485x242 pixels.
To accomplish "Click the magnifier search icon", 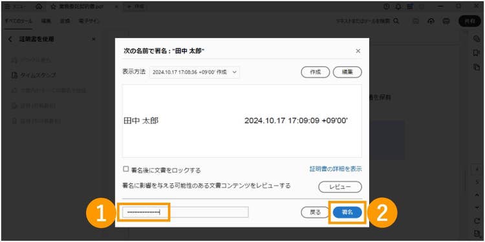I will pyautogui.click(x=396, y=21).
